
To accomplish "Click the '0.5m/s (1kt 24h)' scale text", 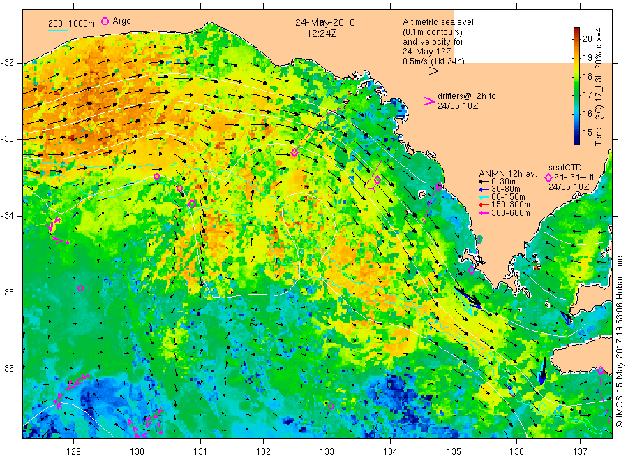I will (434, 61).
